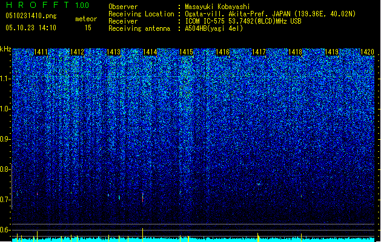Click the meteor count value 15
The width and height of the screenshot is (381, 242).
(88, 28)
